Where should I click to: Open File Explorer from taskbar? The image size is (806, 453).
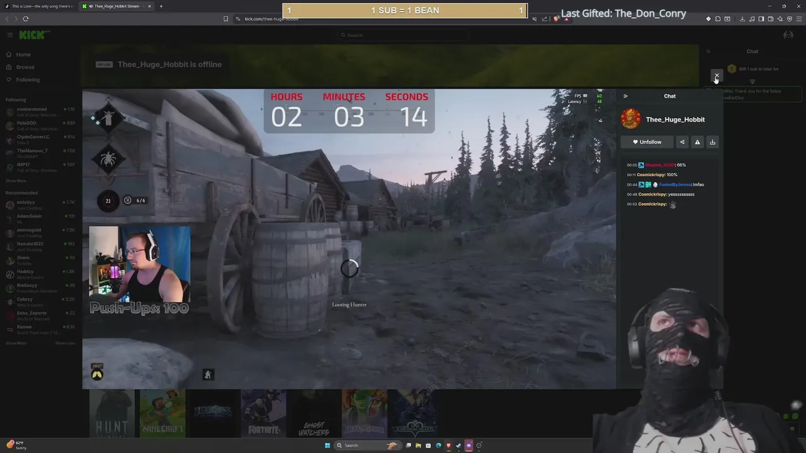418,445
